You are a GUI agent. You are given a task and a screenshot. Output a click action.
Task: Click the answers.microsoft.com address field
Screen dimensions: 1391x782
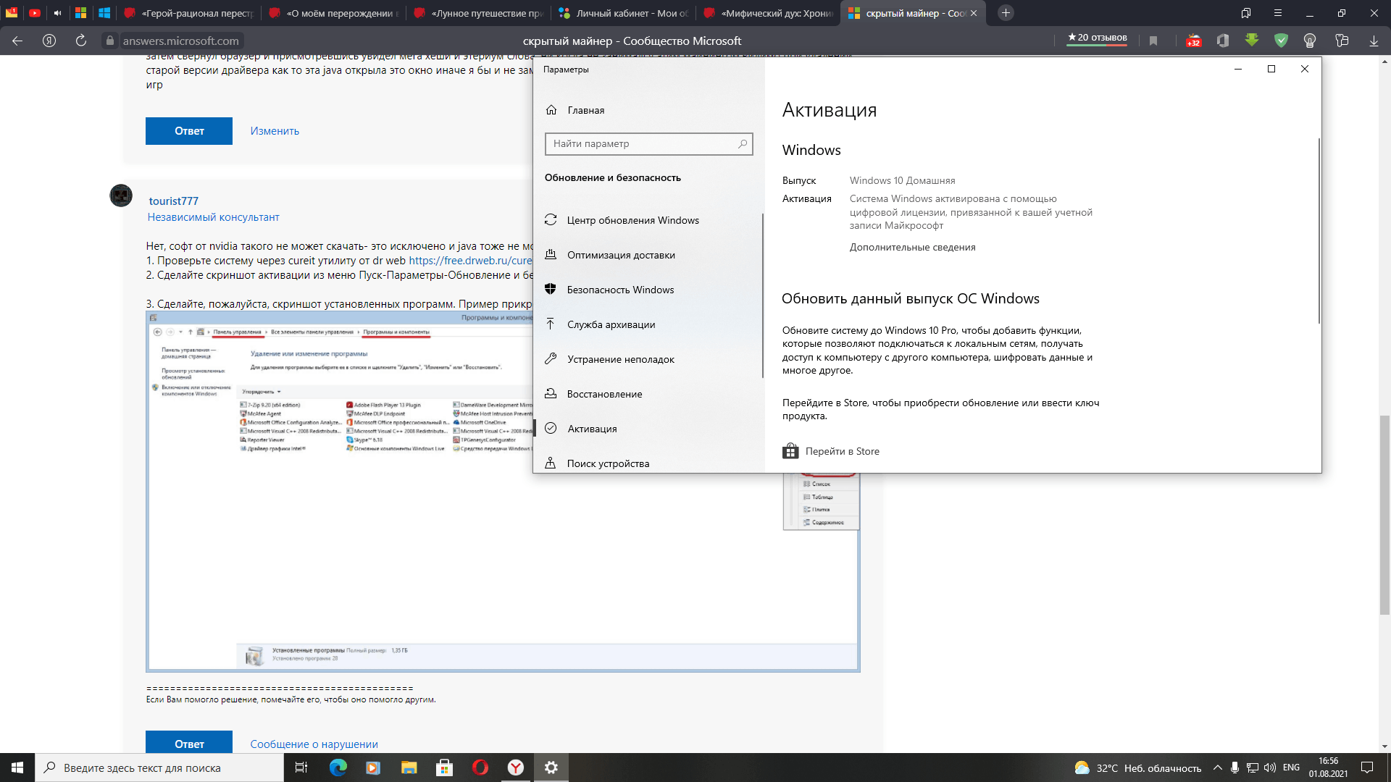tap(180, 41)
